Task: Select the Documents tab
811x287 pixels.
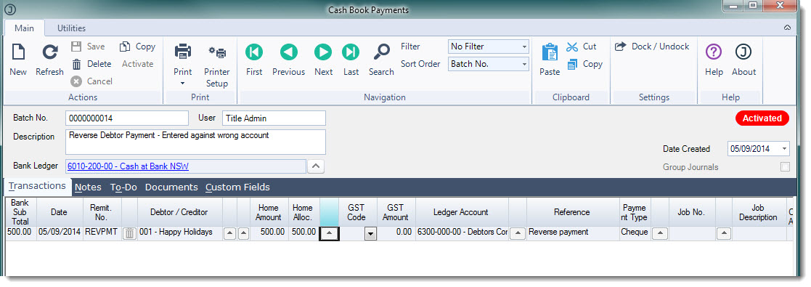Action: coord(171,187)
